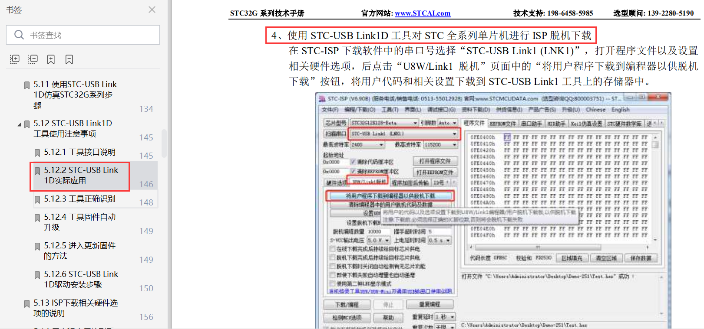Click the 技术支持: 198-6458-5985 header text
704x329 pixels.
553,13
